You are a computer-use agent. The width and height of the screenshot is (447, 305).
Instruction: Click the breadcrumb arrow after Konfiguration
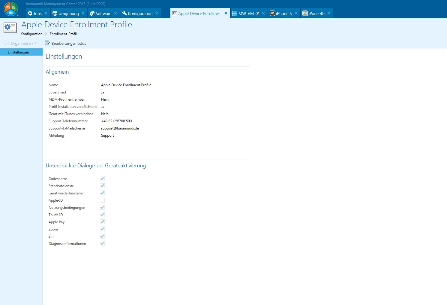[x=46, y=34]
